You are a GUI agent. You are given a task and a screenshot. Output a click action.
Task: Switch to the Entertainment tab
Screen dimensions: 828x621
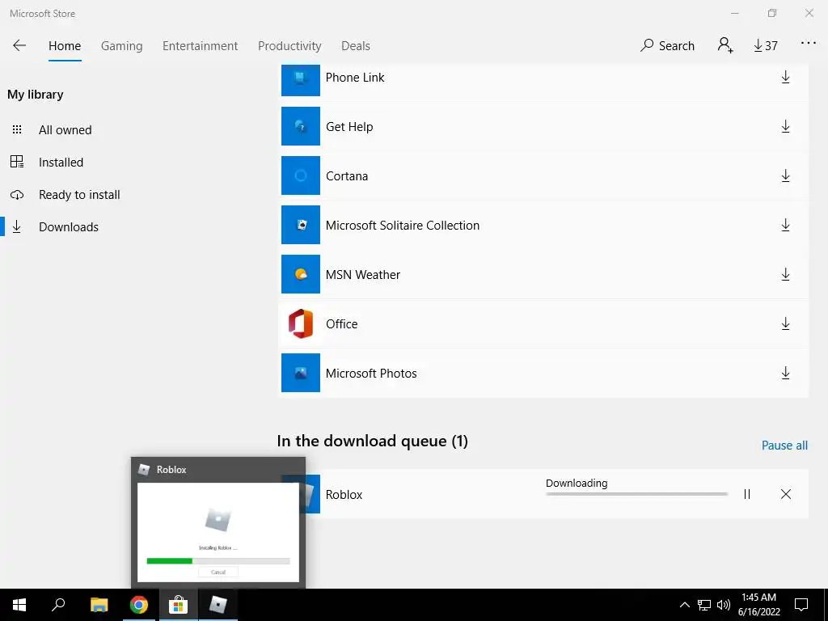pyautogui.click(x=201, y=46)
